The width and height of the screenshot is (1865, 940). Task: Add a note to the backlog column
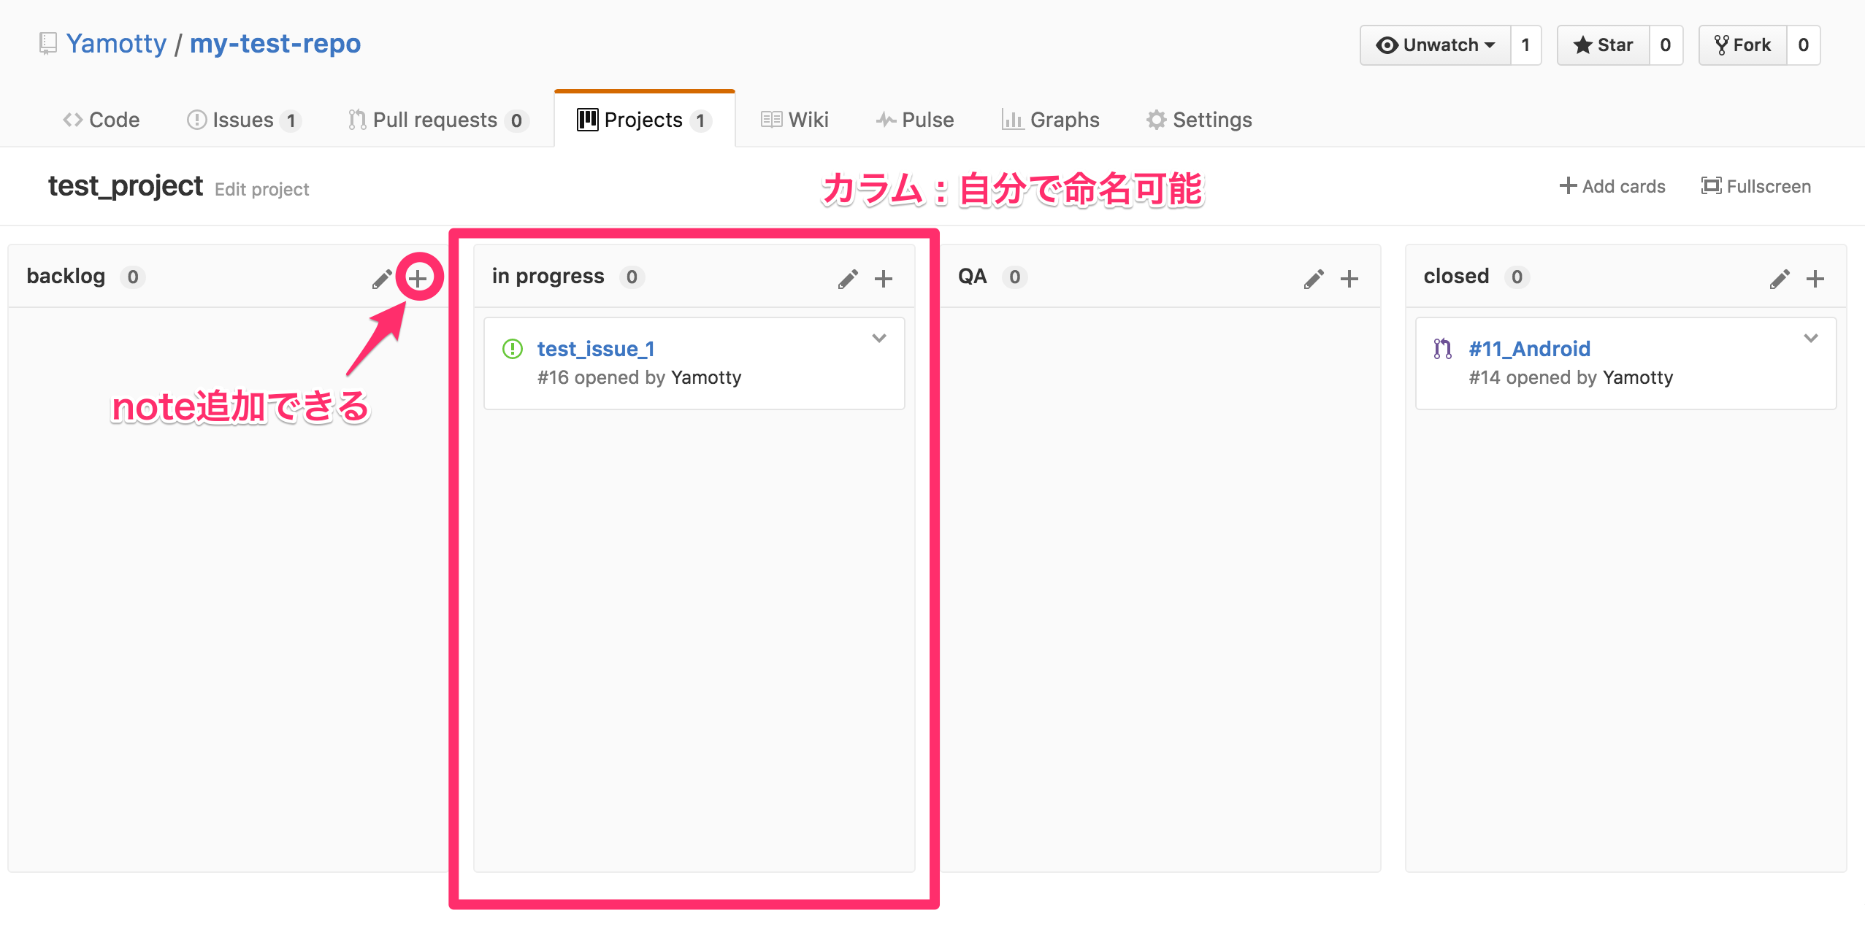pos(418,277)
